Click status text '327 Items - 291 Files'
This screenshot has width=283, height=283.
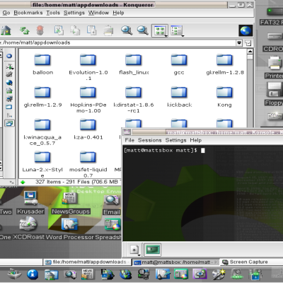click(x=62, y=182)
